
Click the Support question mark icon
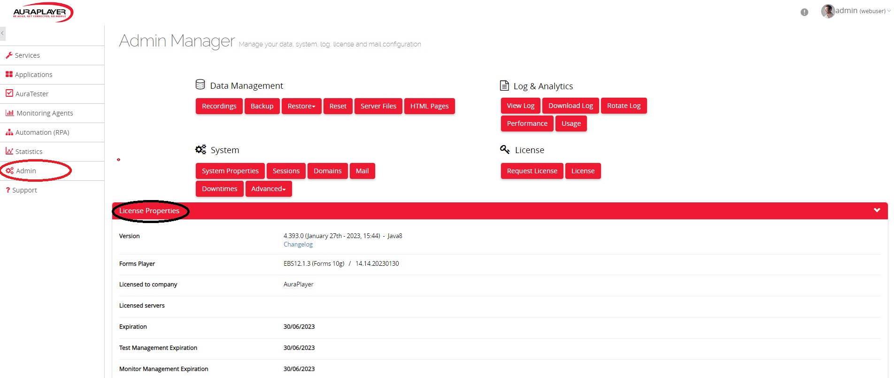(x=8, y=190)
